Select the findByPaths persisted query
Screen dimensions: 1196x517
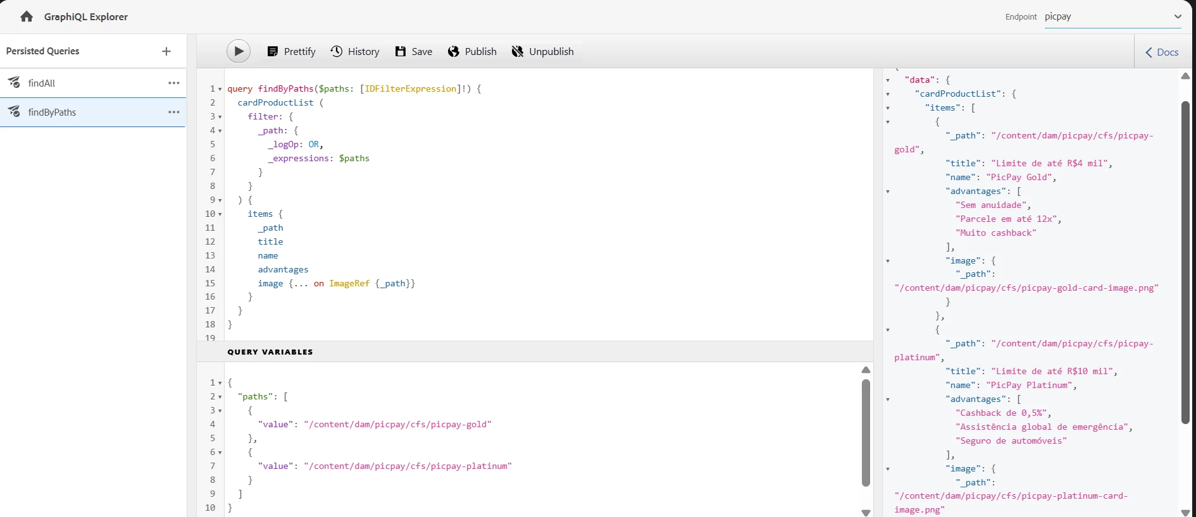pos(93,112)
